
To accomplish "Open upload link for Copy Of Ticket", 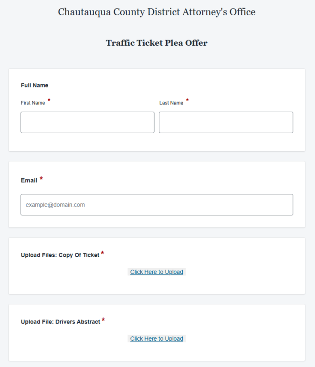I will (x=157, y=272).
